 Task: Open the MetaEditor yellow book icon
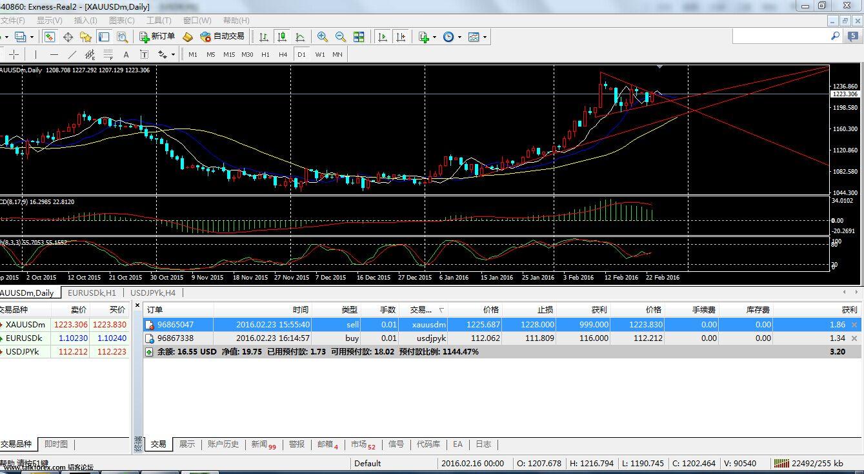pyautogui.click(x=188, y=37)
